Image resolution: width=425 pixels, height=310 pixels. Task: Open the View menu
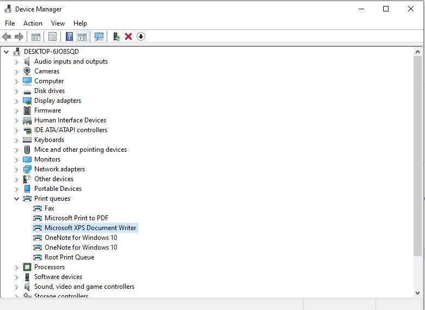pos(58,23)
